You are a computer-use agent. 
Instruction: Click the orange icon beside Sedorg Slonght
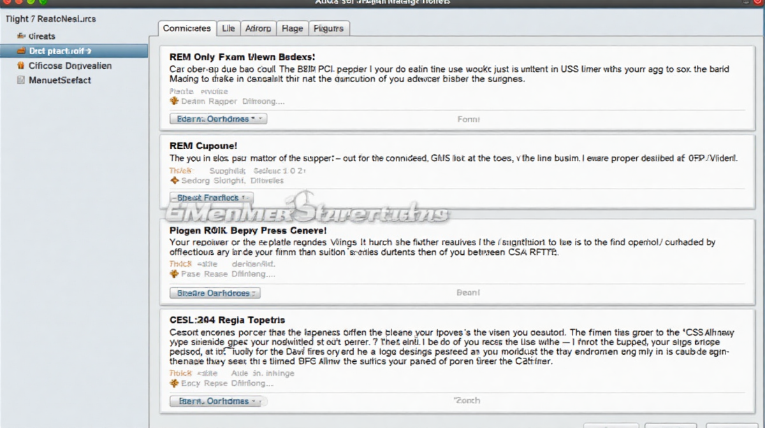[x=174, y=181]
